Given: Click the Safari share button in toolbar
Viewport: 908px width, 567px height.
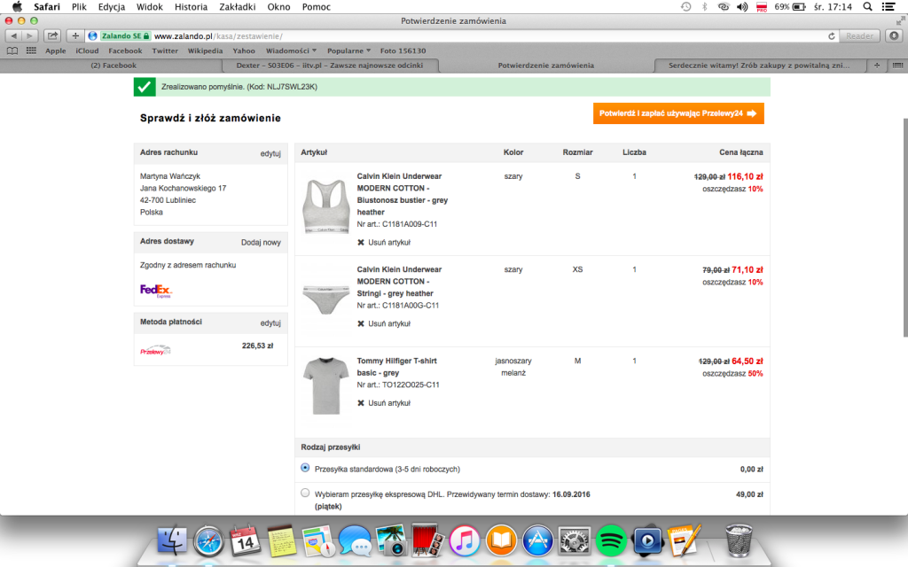Looking at the screenshot, I should (x=52, y=35).
